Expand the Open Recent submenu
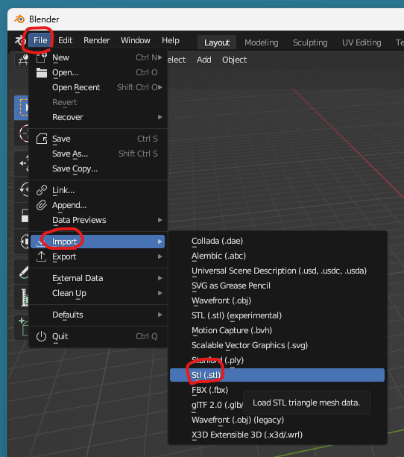The height and width of the screenshot is (457, 404). coord(98,87)
